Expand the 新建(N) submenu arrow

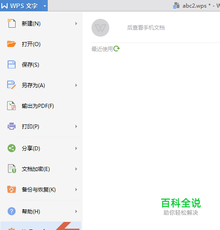76,24
